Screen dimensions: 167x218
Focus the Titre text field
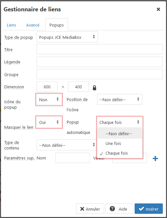click(x=100, y=49)
